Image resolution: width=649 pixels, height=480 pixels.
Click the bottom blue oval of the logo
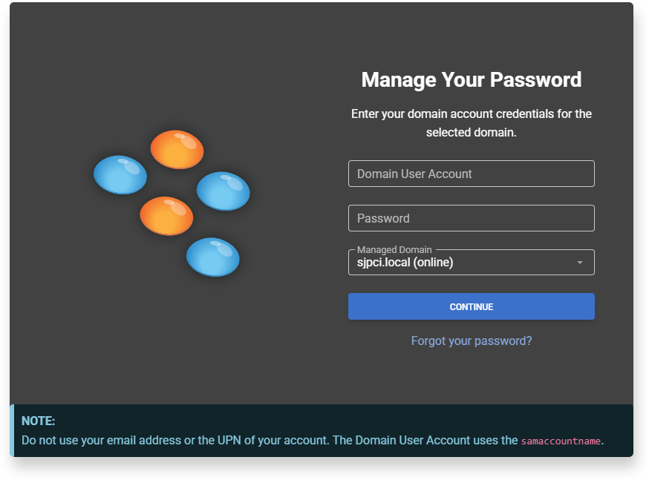(212, 257)
